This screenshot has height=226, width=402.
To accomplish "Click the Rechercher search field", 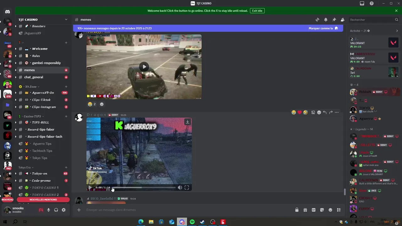I will coord(374,19).
